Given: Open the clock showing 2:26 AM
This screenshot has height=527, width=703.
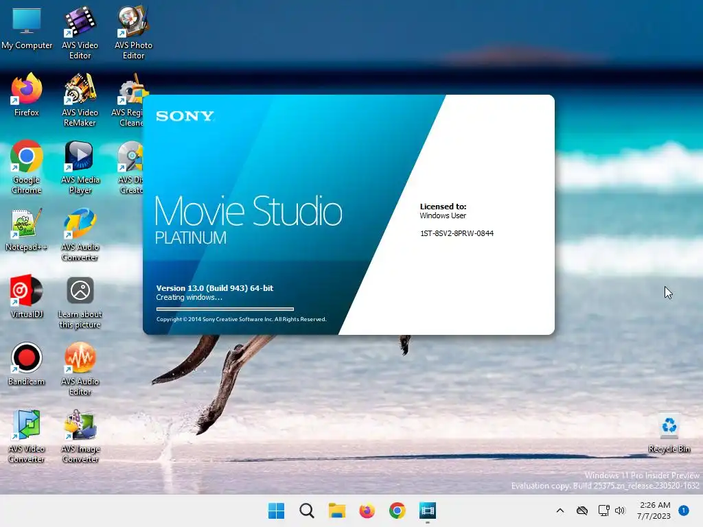Looking at the screenshot, I should [x=654, y=511].
